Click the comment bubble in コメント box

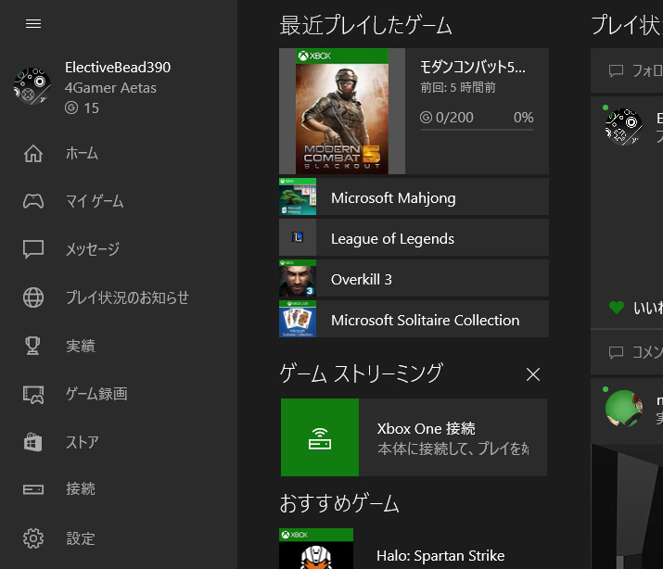[616, 352]
